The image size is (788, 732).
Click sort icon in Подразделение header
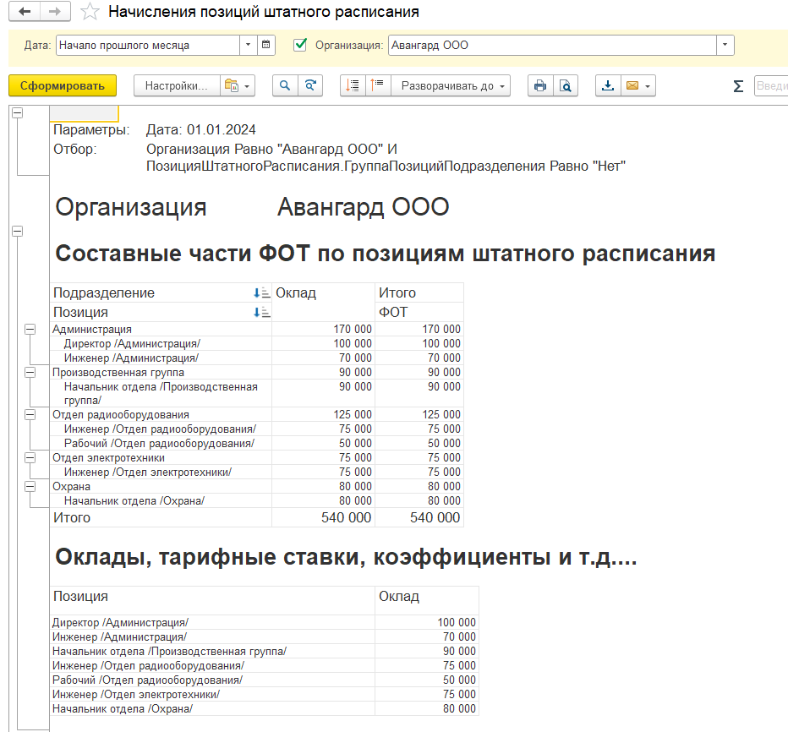tap(261, 293)
